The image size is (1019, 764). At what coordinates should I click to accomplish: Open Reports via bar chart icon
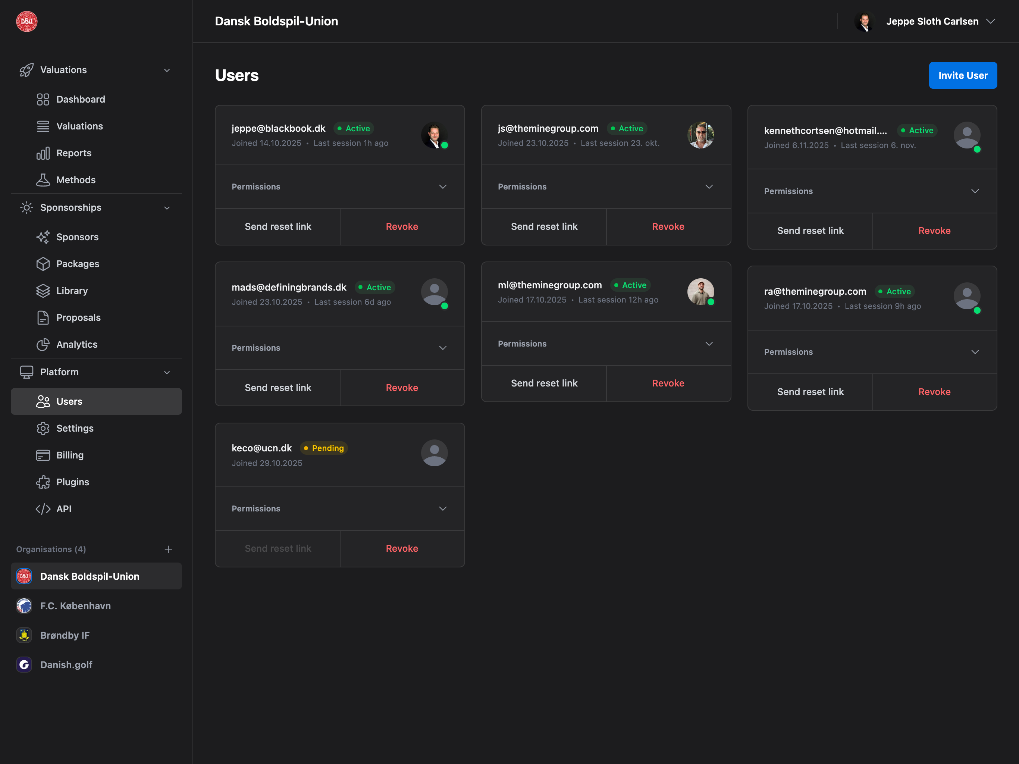pyautogui.click(x=43, y=153)
